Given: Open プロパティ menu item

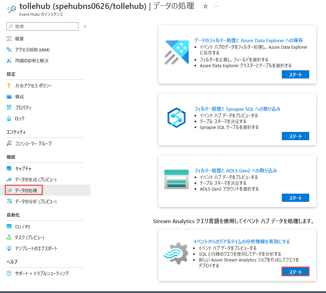Looking at the screenshot, I should [23, 108].
